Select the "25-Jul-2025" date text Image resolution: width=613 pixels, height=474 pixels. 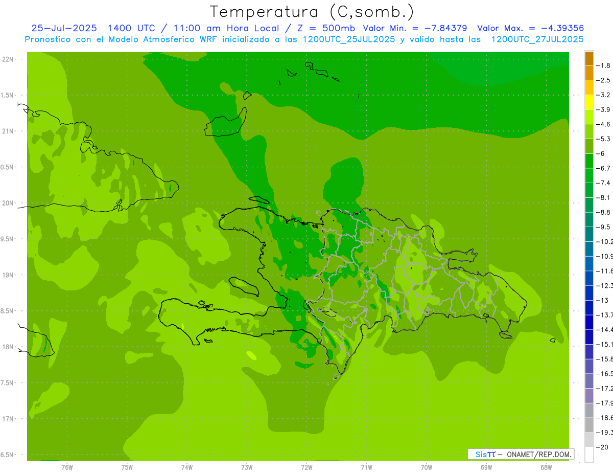(x=64, y=28)
